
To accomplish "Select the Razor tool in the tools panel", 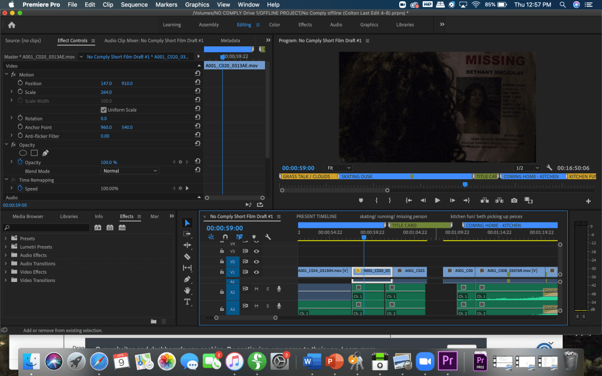I will click(x=187, y=257).
